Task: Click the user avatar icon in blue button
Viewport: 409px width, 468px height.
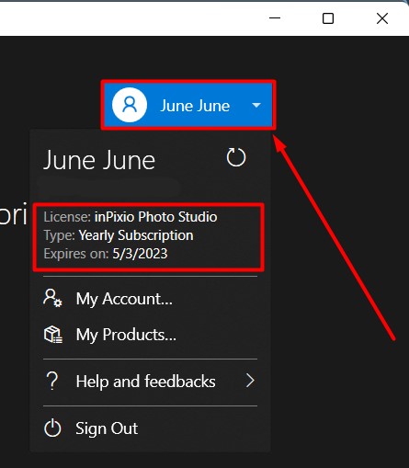Action: coord(130,105)
